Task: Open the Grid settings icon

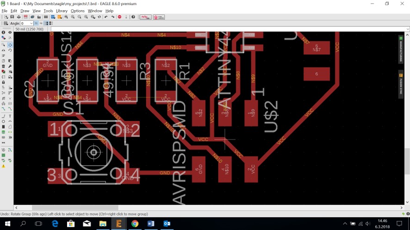Action: tap(6, 23)
